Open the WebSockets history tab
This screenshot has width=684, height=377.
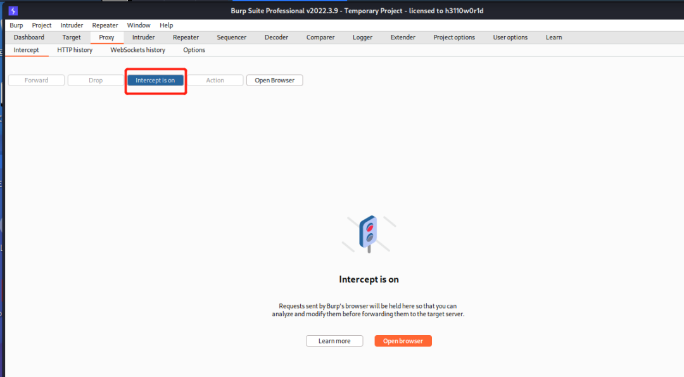tap(137, 49)
